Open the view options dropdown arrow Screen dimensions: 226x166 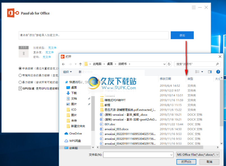202,72
